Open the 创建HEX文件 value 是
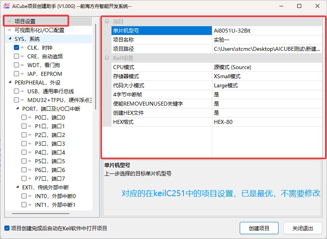 [x=267, y=113]
